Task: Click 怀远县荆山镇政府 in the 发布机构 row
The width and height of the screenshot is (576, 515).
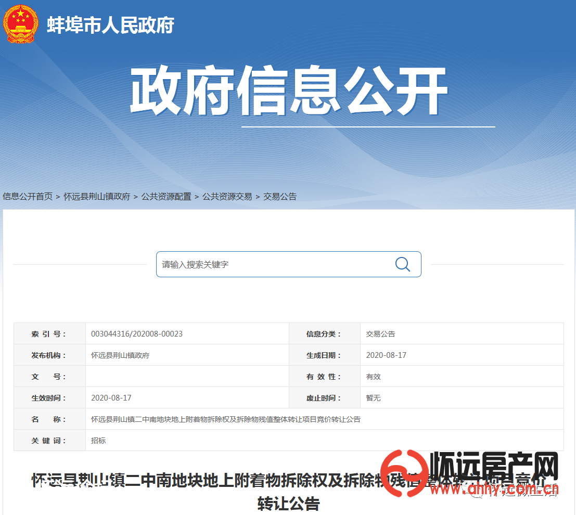Action: click(x=120, y=355)
